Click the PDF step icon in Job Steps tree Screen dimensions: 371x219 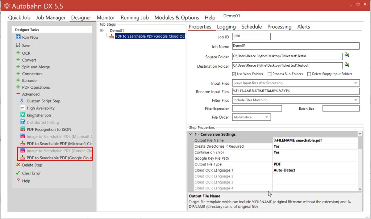tap(112, 36)
